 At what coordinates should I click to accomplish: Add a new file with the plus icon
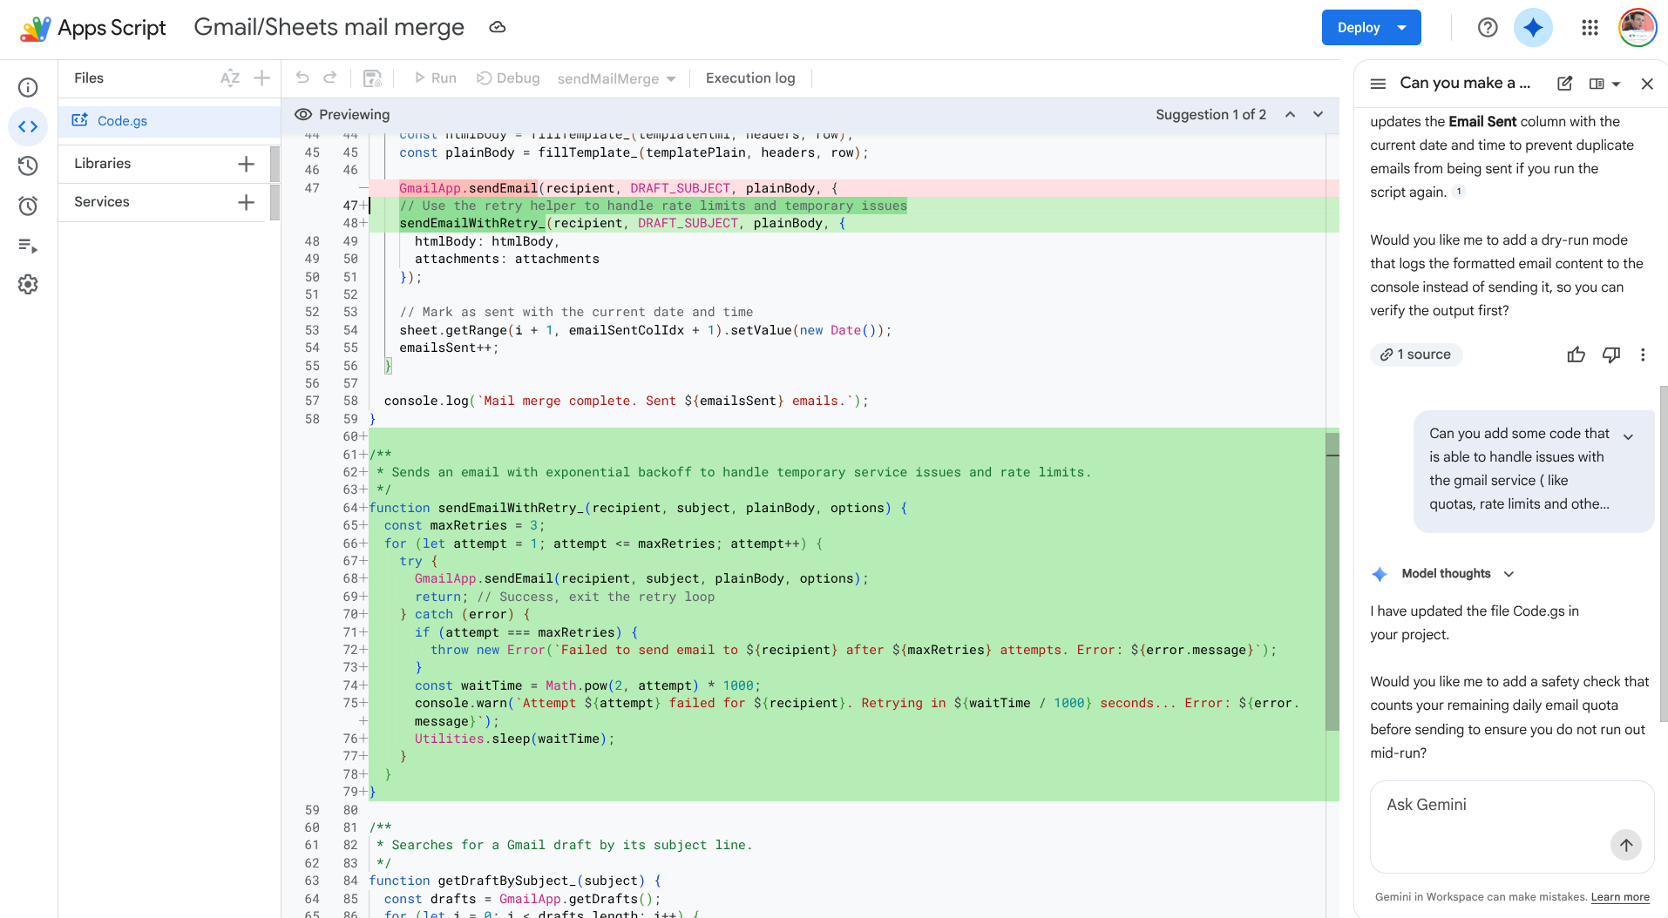(261, 78)
